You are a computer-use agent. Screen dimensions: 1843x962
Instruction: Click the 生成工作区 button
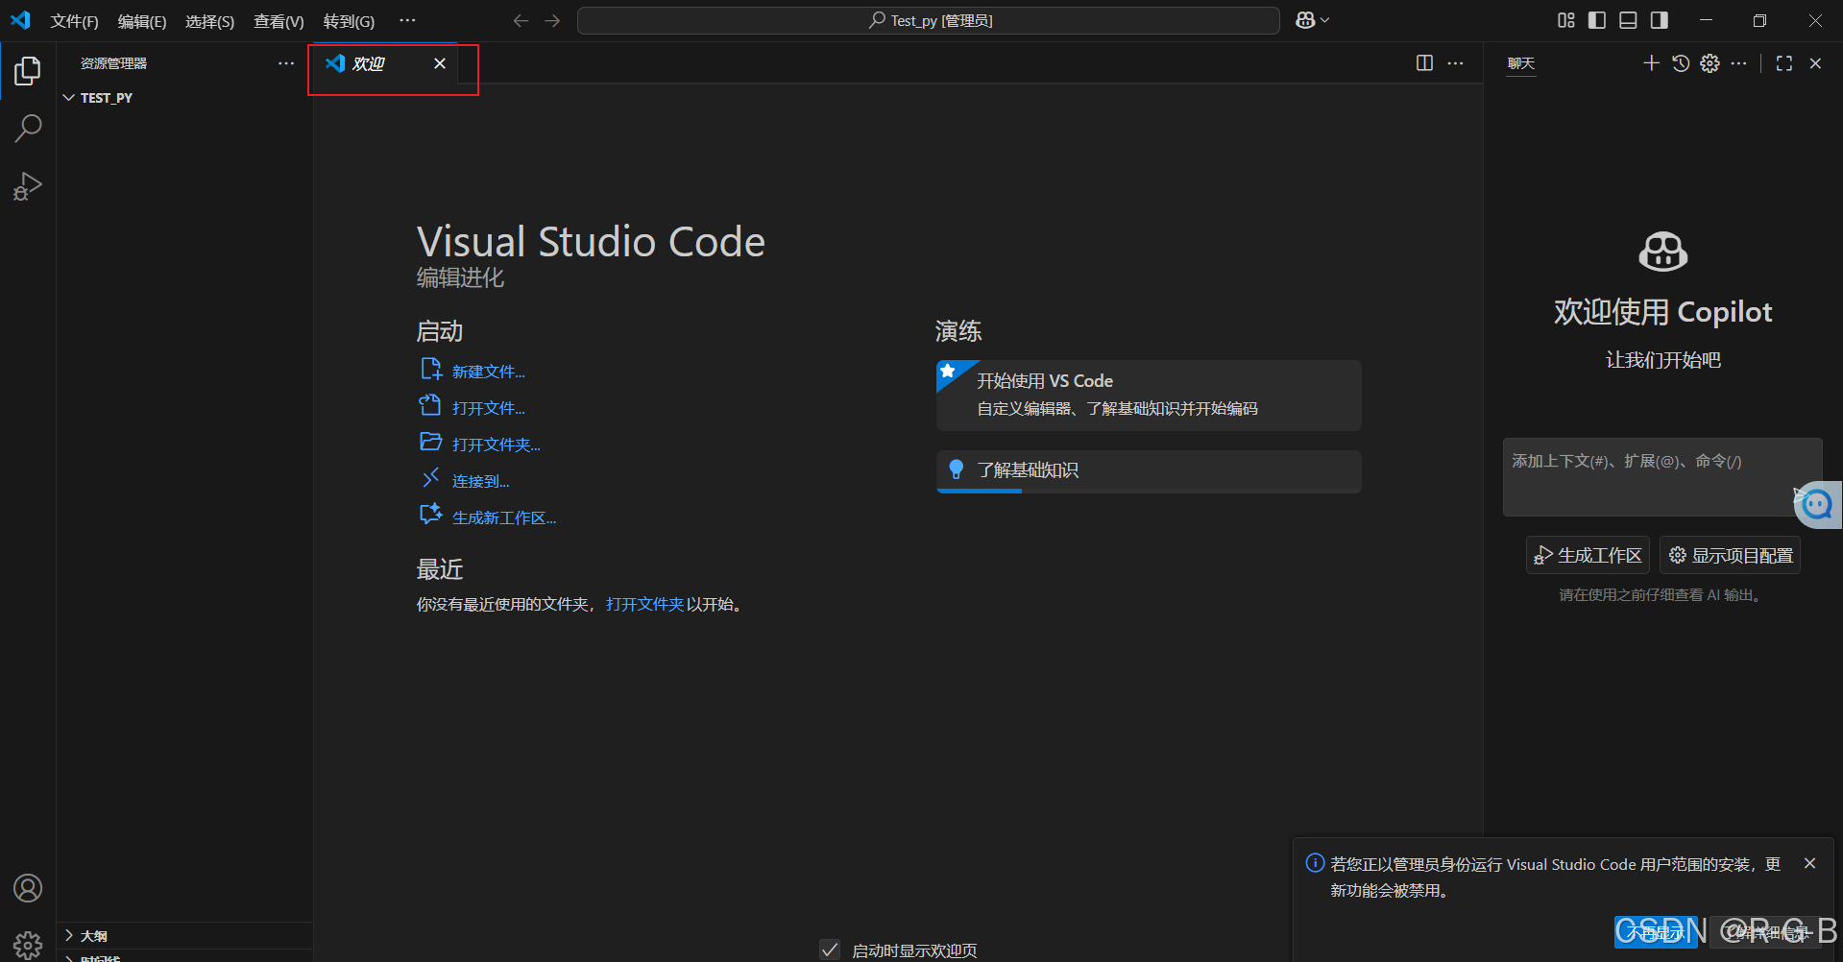tap(1588, 555)
